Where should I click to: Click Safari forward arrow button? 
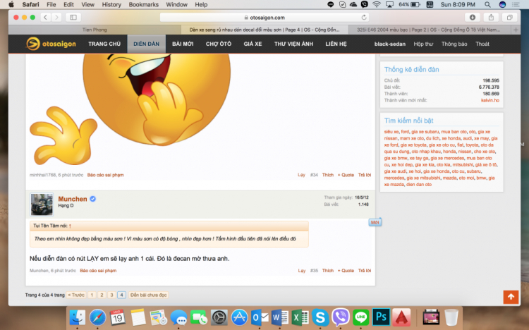pyautogui.click(x=56, y=17)
